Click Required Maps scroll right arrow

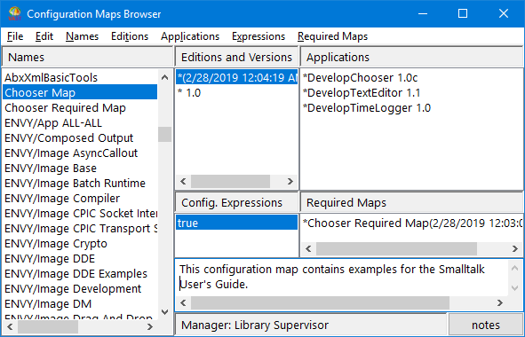[x=515, y=248]
